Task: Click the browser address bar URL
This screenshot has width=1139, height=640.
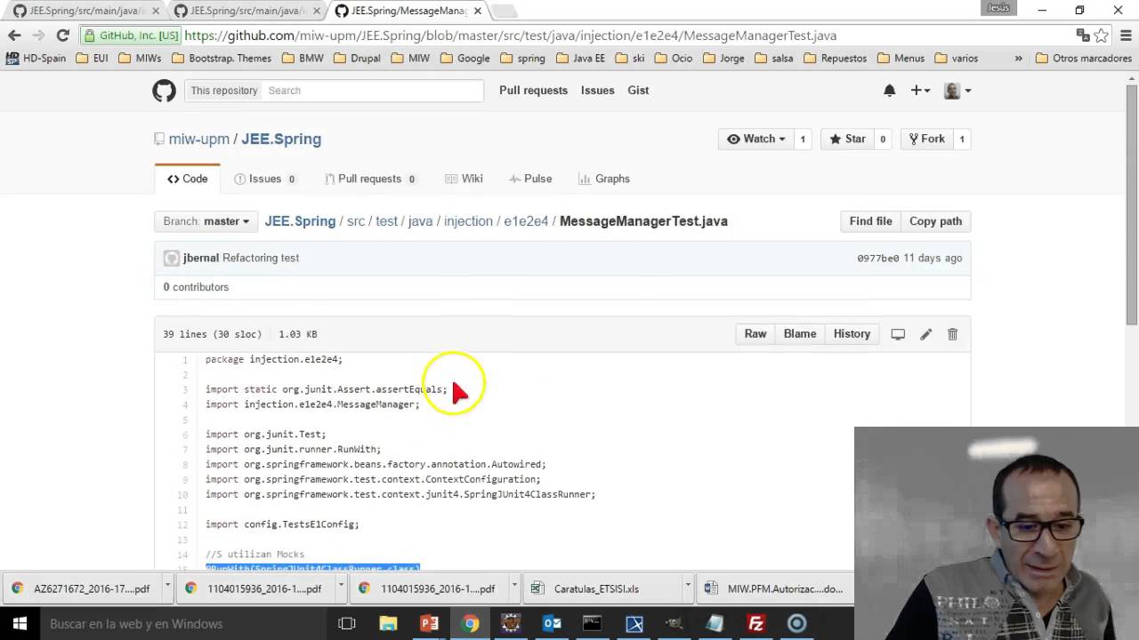Action: 510,36
